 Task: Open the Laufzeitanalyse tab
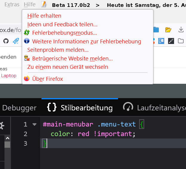pos(155,108)
